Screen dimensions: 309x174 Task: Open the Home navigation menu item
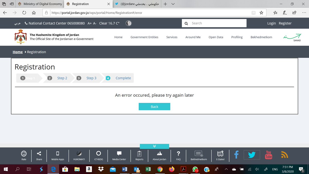point(118,37)
